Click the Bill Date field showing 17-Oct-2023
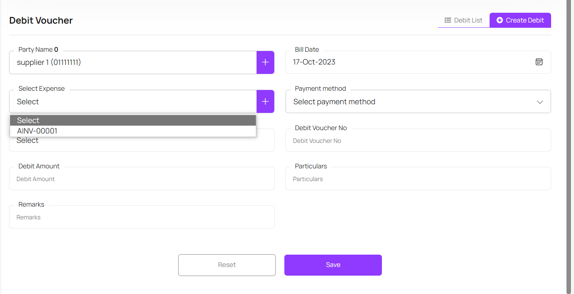Viewport: 574px width, 294px height. [x=409, y=62]
